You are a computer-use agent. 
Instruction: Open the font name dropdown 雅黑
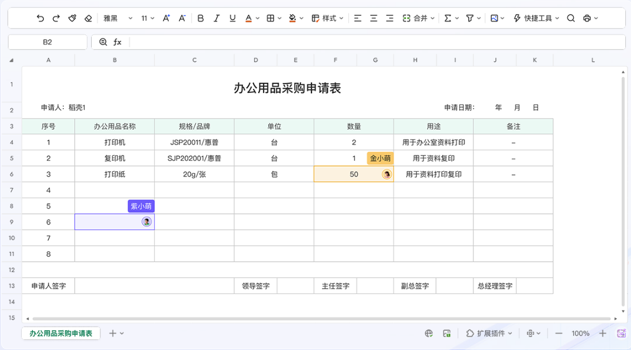[117, 18]
